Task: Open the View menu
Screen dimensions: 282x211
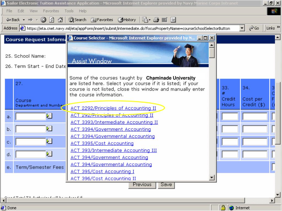Action: click(34, 11)
